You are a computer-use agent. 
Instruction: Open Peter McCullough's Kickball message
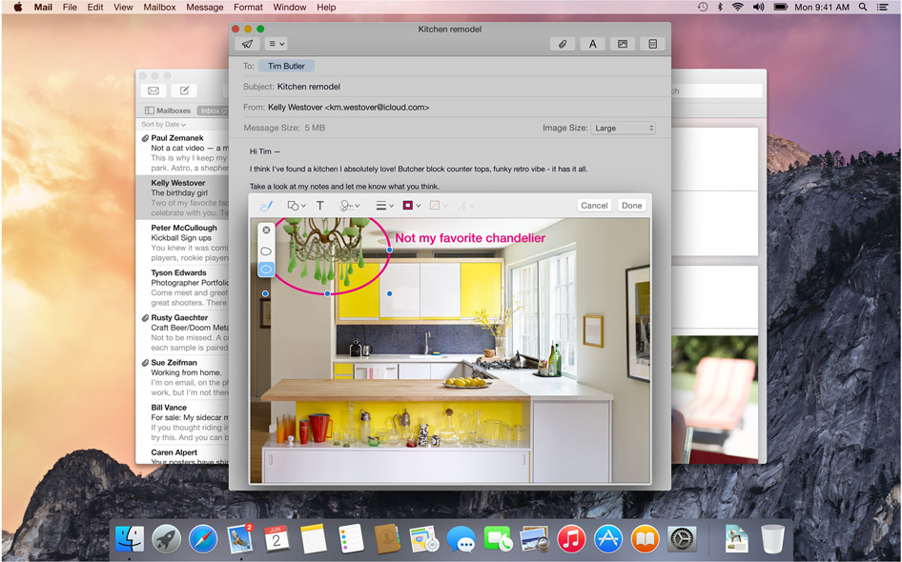click(182, 243)
